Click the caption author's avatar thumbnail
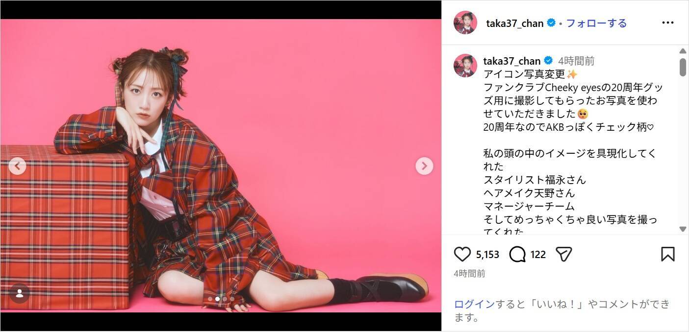 pyautogui.click(x=465, y=66)
